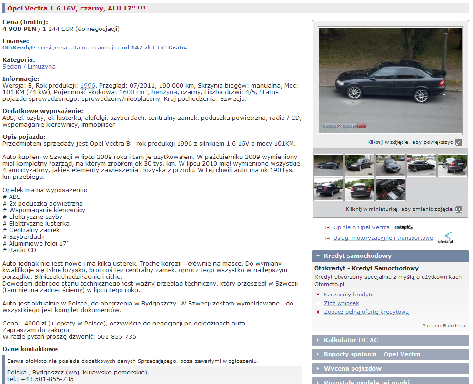Click the oferia.pl logo
473x384 pixels.
(445, 238)
